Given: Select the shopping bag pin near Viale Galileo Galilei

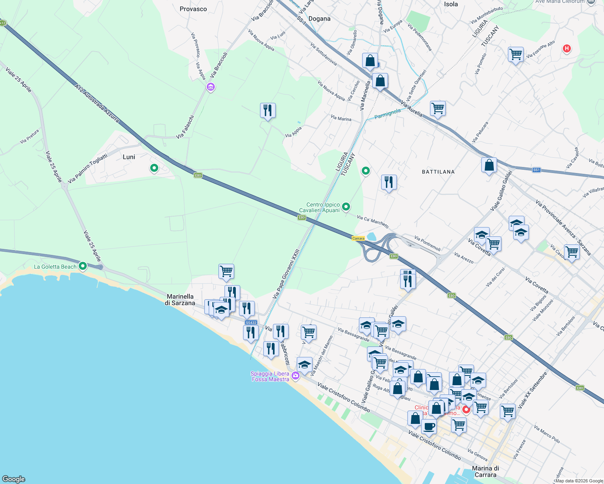Looking at the screenshot, I should (x=489, y=165).
